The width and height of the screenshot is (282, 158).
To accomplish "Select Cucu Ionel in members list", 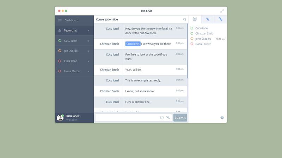I will coord(202,28).
